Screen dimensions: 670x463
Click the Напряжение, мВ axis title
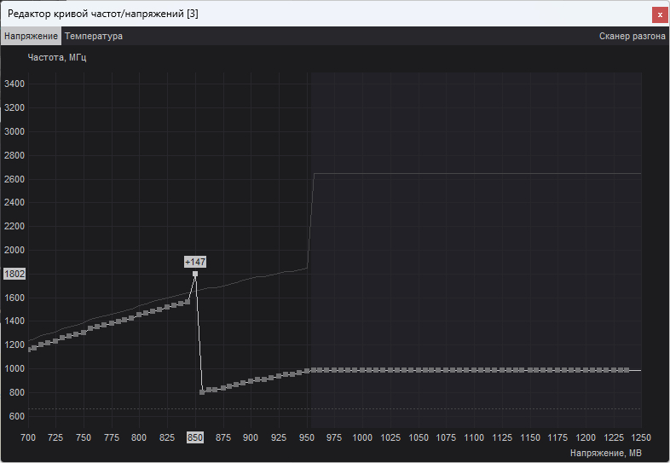coord(605,453)
